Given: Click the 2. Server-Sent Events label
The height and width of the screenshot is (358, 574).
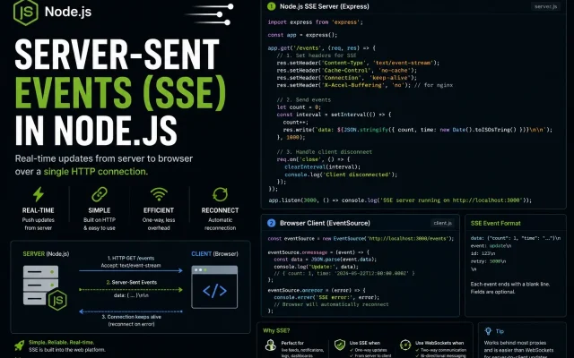Looking at the screenshot, I should pyautogui.click(x=132, y=283).
